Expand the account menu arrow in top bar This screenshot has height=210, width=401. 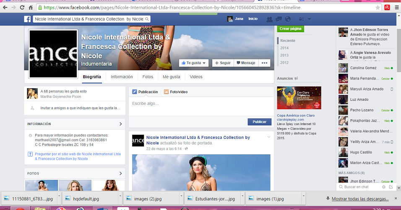(x=309, y=19)
